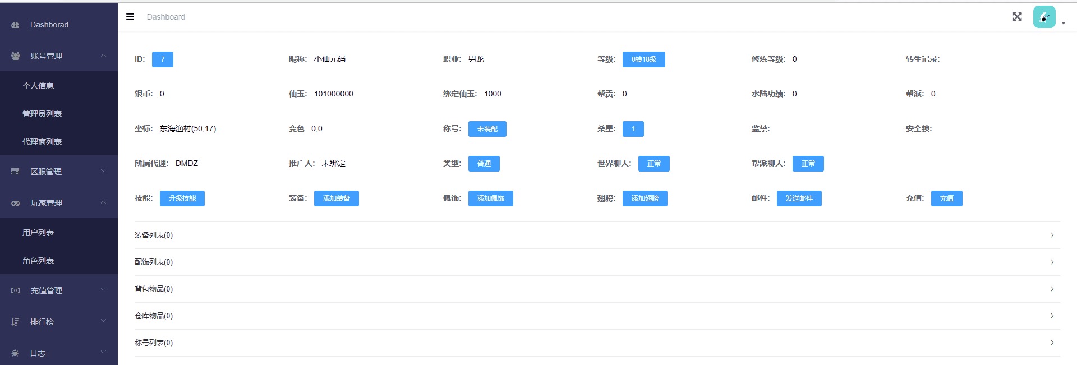Collapse the 账号管理 menu arrow

coord(103,56)
